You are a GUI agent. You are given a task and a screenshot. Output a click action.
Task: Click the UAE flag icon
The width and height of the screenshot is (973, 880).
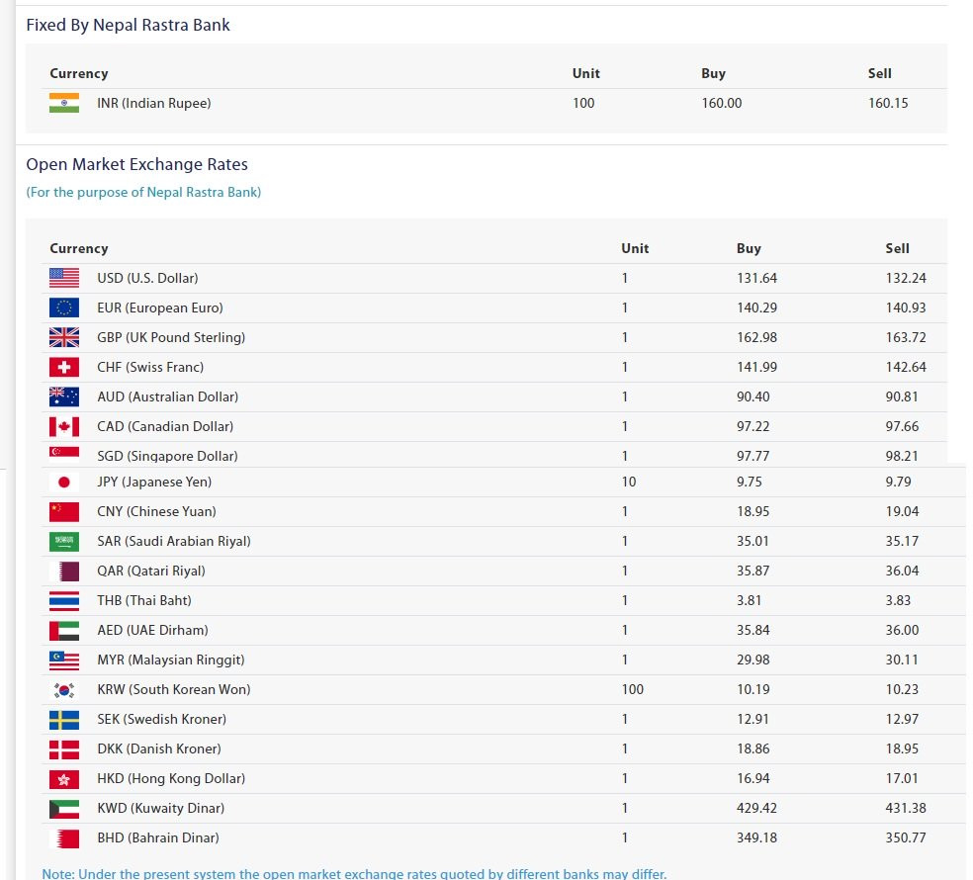[x=64, y=631]
